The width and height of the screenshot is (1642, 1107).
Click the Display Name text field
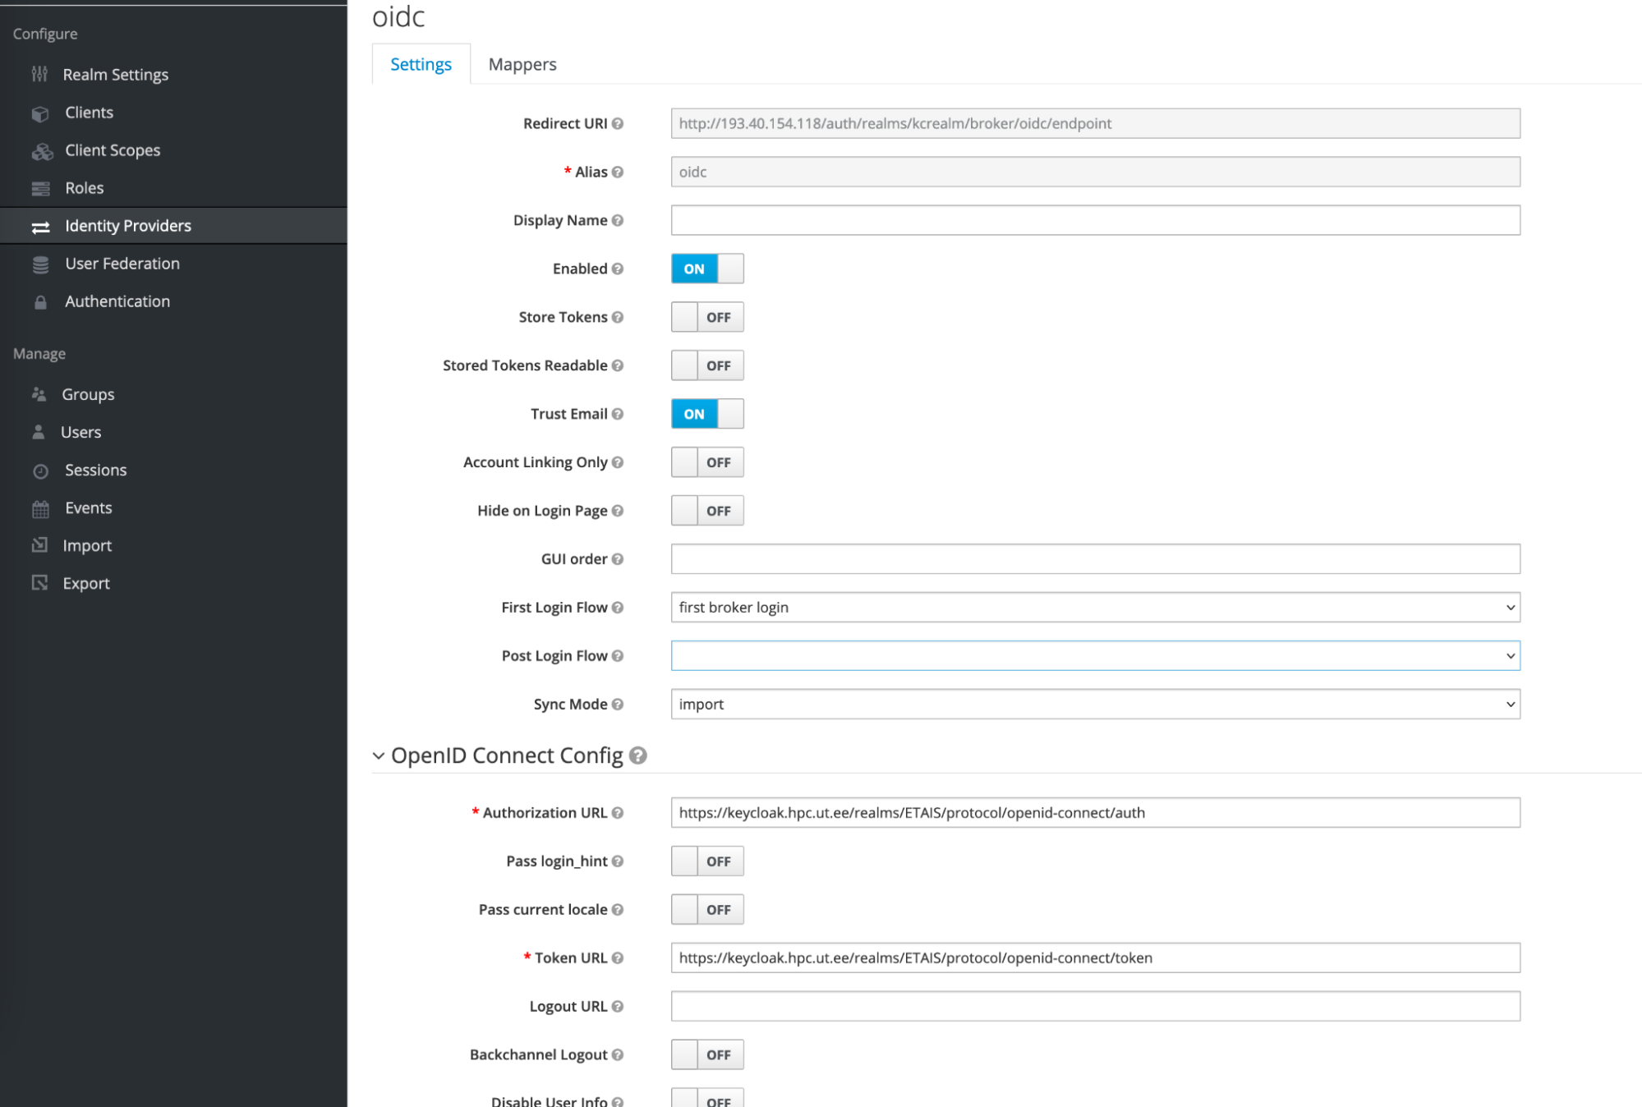[1094, 220]
